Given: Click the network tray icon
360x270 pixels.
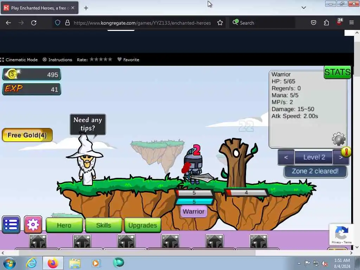Looking at the screenshot, I should [x=316, y=264].
